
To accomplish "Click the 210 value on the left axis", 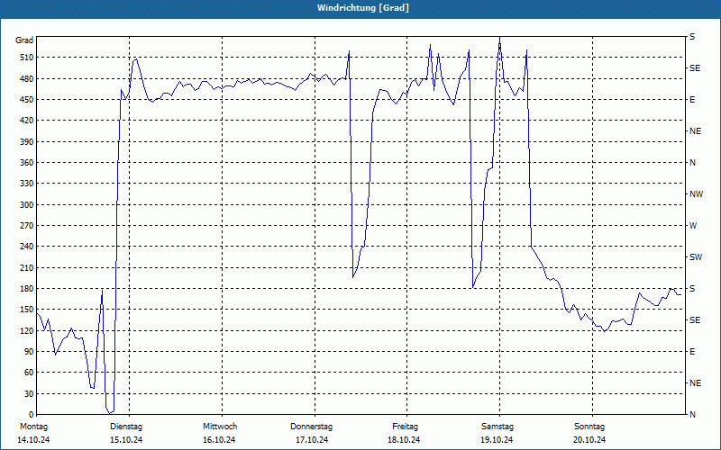I will [x=26, y=267].
